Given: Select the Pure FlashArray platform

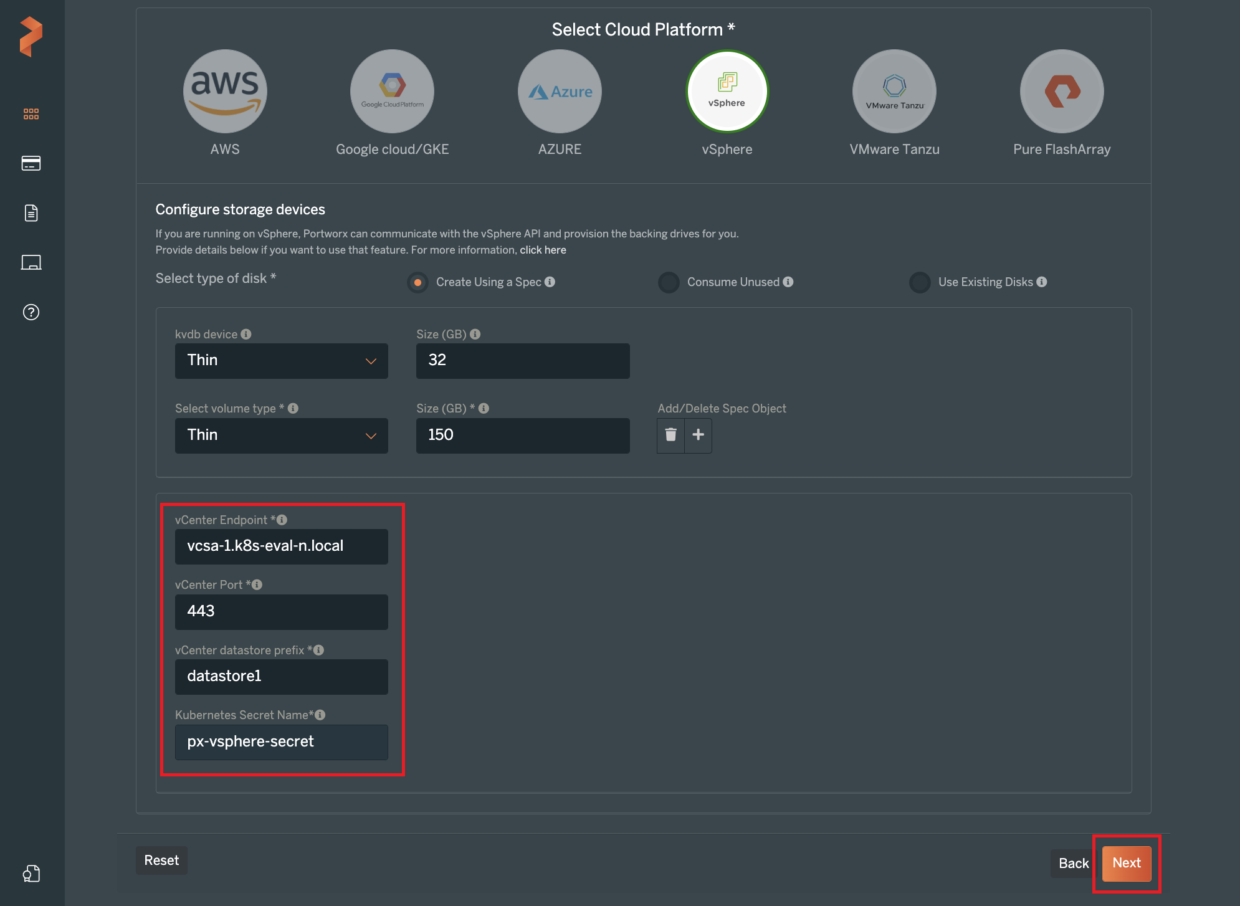Looking at the screenshot, I should (1062, 92).
